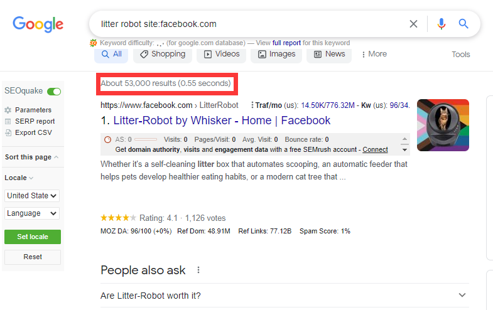Open SEOquake Parameters gear icon
Viewport: 493px width, 310px height.
8,110
